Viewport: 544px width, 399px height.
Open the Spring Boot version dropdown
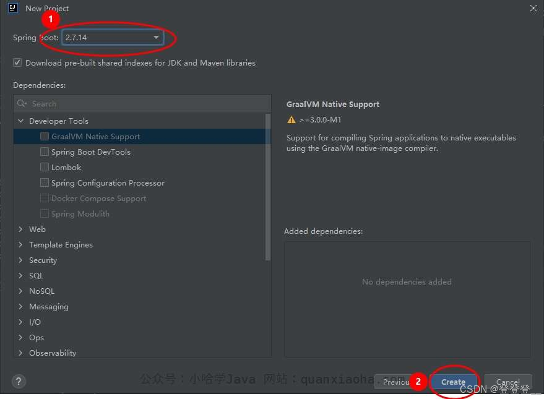(x=112, y=38)
